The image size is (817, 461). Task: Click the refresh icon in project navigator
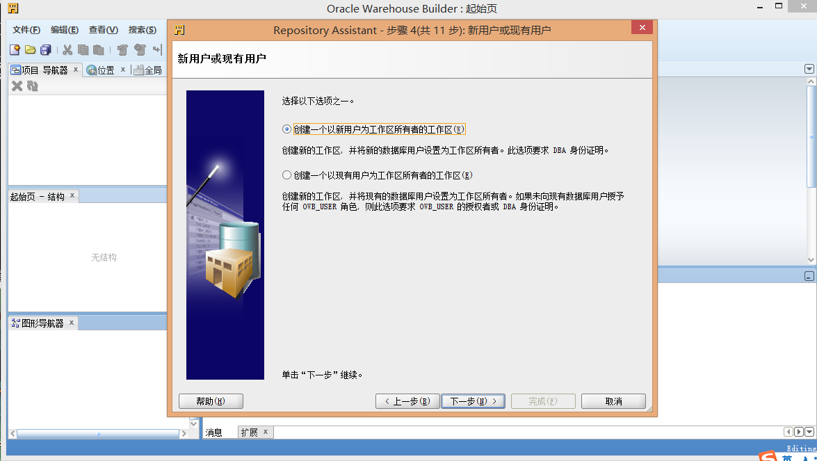point(32,86)
